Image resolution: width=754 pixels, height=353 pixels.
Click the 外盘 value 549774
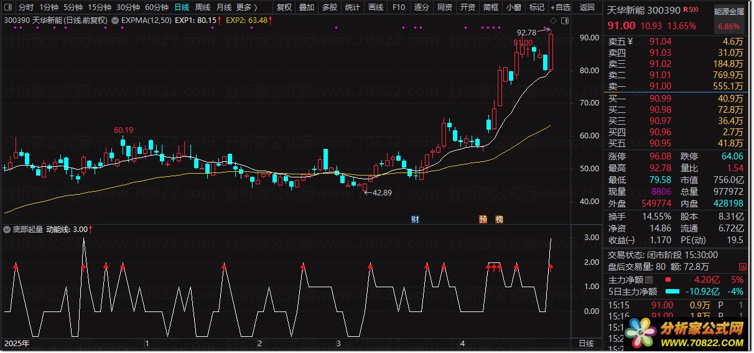656,203
